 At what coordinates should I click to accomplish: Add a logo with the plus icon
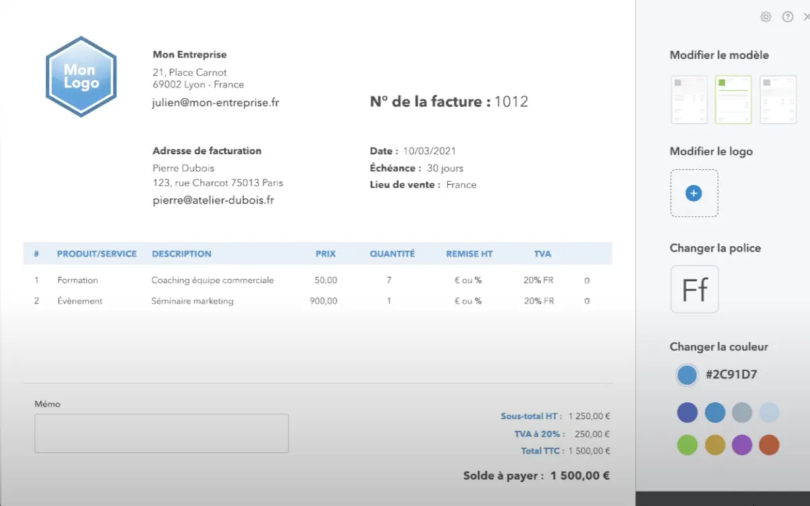pos(694,193)
